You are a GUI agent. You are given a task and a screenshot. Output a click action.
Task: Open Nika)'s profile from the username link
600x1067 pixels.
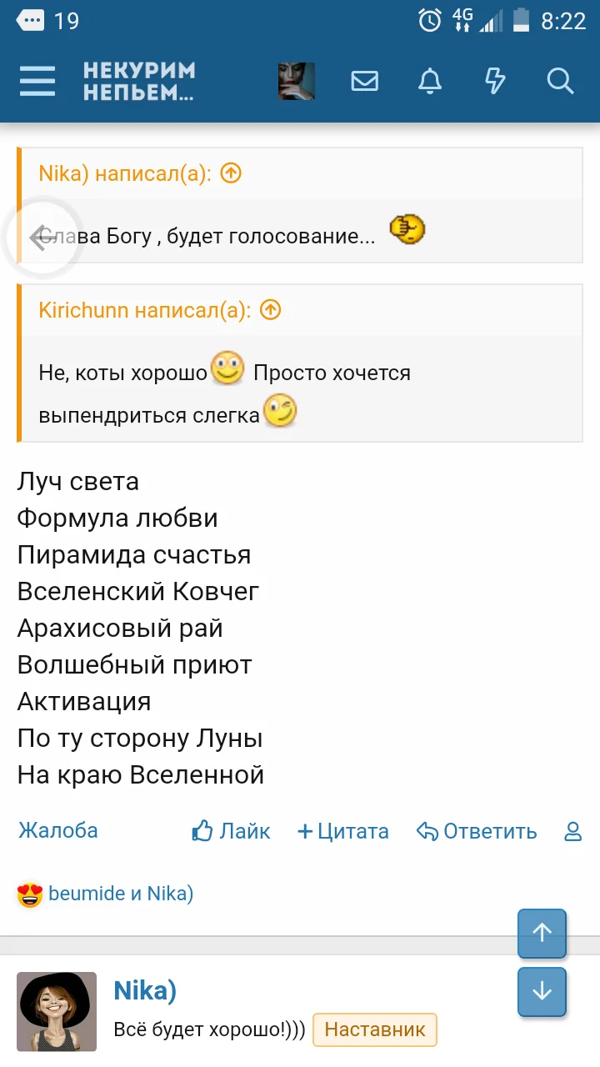tap(144, 990)
